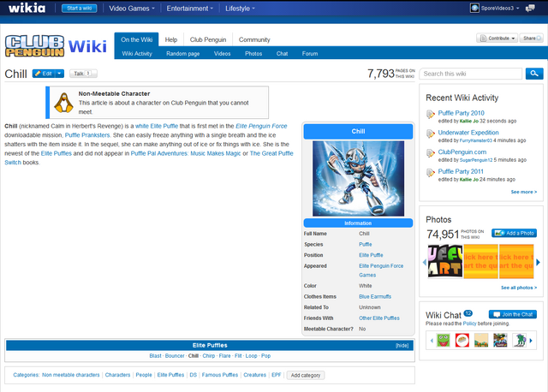
Task: Open the Forum link
Action: [x=310, y=53]
